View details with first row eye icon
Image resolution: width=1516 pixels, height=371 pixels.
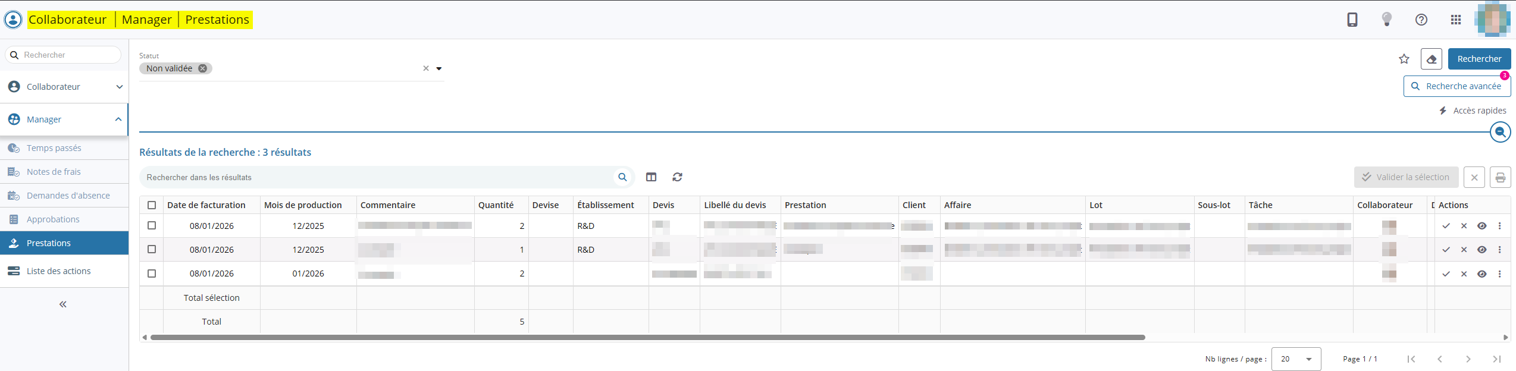(1481, 226)
